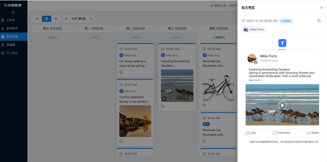Viewport: 327px width, 162px height.
Task: Close the post preview panel
Action: tap(321, 8)
